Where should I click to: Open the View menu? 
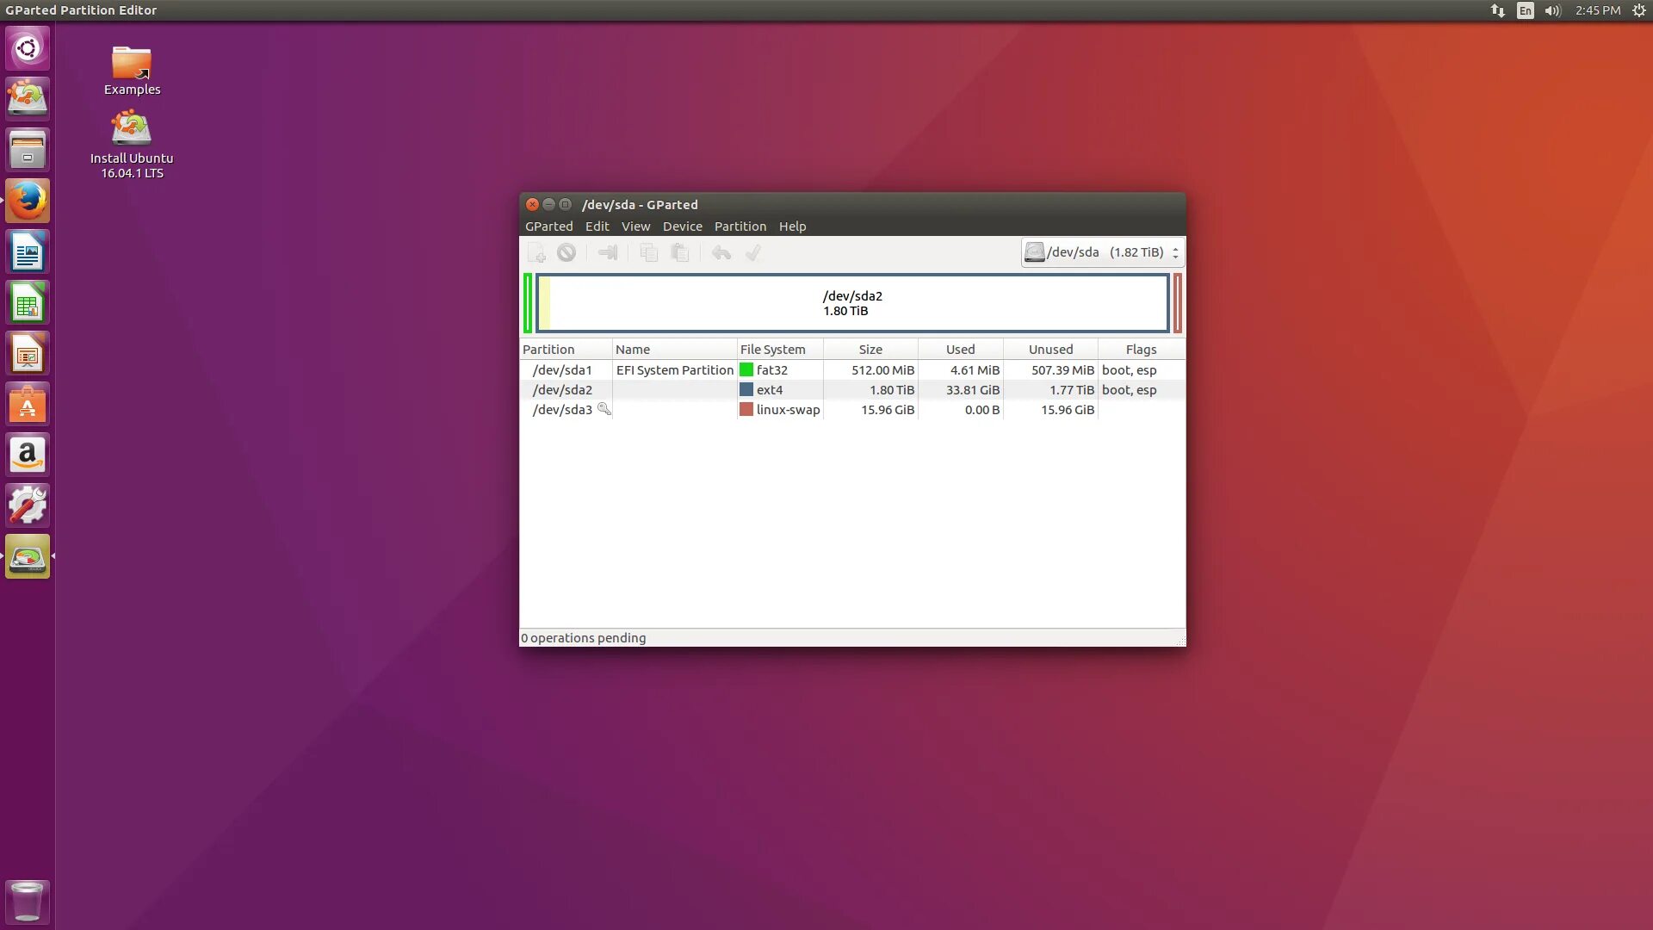tap(635, 226)
